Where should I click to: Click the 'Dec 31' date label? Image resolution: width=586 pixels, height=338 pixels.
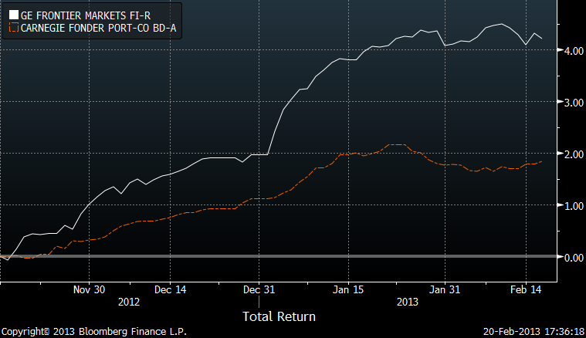coord(259,290)
